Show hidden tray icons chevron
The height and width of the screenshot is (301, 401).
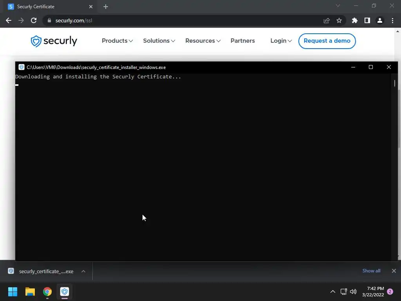(333, 292)
